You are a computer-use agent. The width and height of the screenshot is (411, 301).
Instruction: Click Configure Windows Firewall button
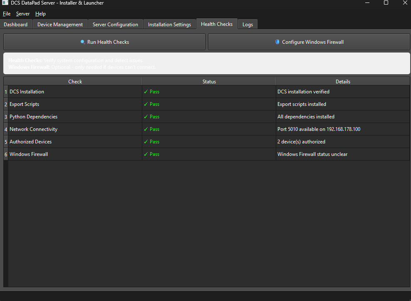pyautogui.click(x=309, y=42)
